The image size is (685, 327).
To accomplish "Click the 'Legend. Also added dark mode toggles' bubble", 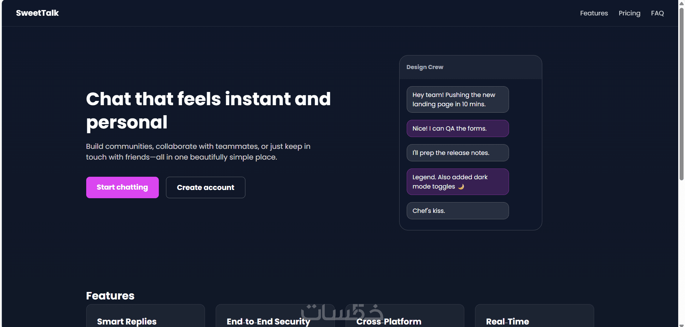I will pyautogui.click(x=458, y=181).
